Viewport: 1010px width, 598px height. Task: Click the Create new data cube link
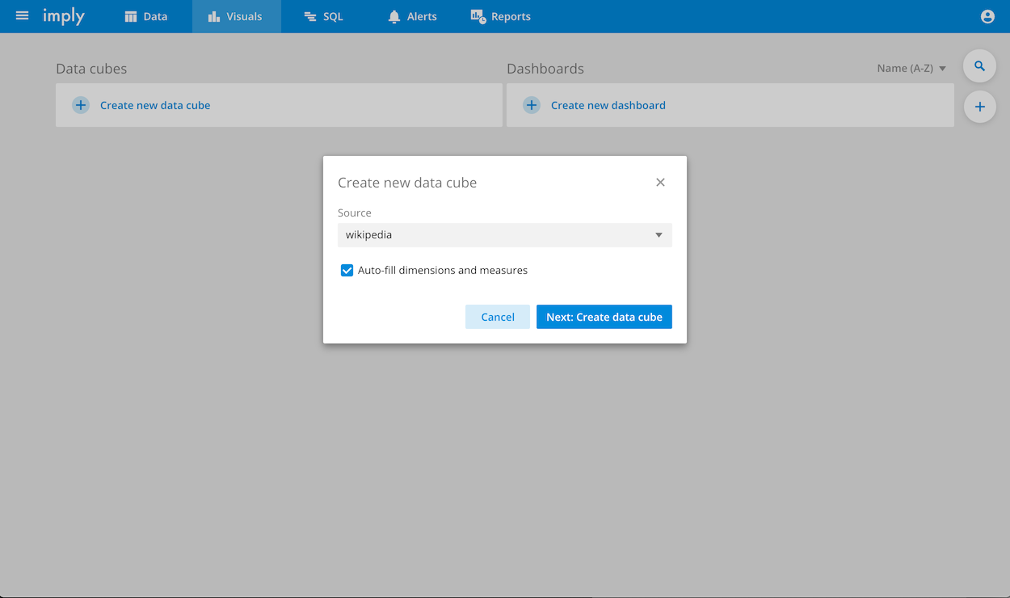point(155,105)
